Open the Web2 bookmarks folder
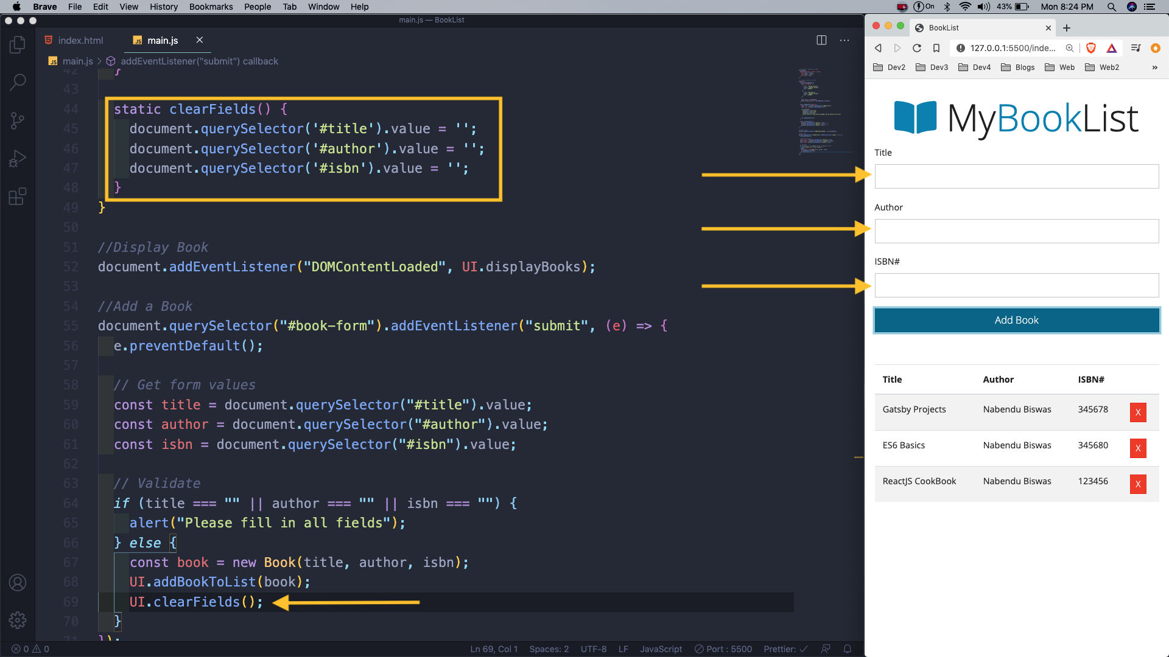The width and height of the screenshot is (1169, 657). click(1102, 68)
